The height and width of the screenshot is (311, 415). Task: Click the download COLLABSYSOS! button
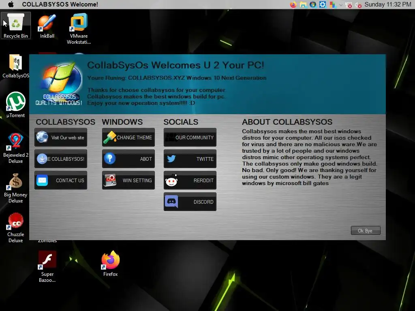(61, 159)
